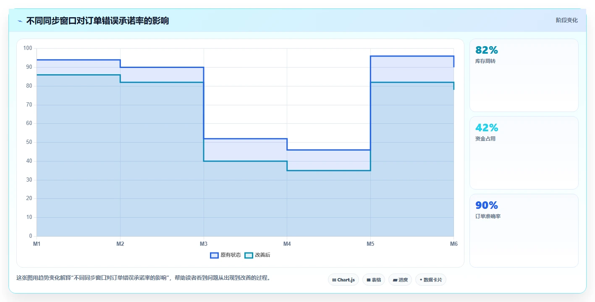The height and width of the screenshot is (302, 595).
Task: Toggle the 原有状态 legend series
Action: pos(225,255)
